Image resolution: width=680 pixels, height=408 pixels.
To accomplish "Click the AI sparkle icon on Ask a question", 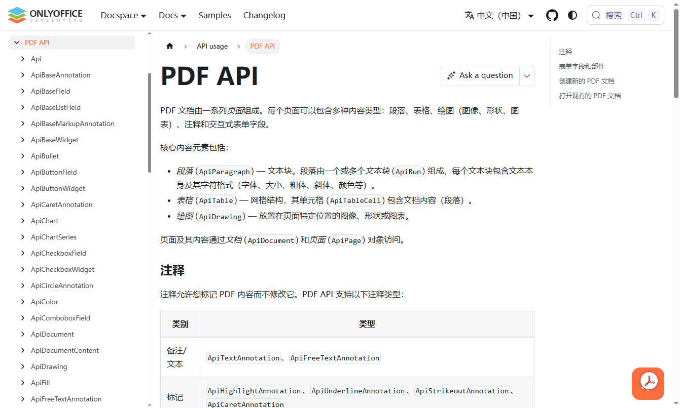I will pyautogui.click(x=451, y=75).
